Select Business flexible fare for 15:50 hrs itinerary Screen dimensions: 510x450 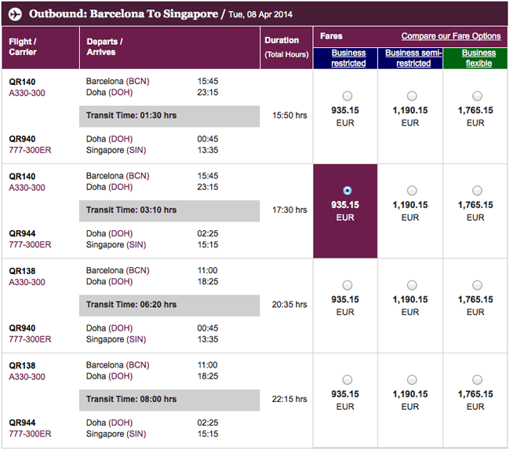(x=477, y=96)
